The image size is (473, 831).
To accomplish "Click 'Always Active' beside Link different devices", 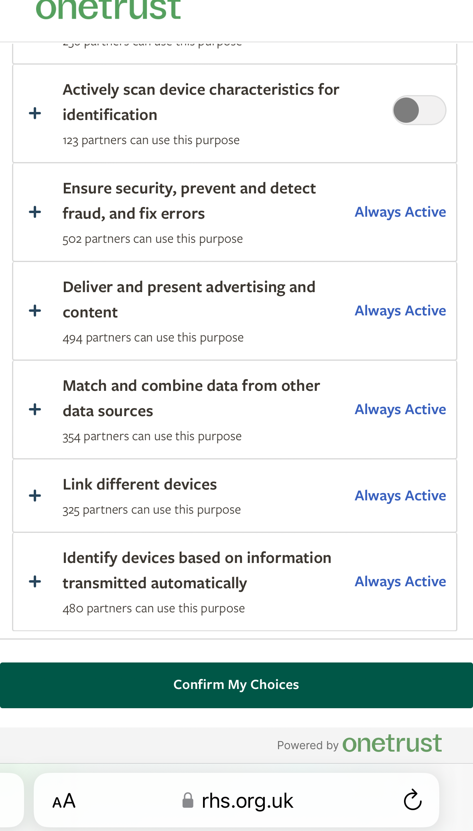I will tap(400, 496).
